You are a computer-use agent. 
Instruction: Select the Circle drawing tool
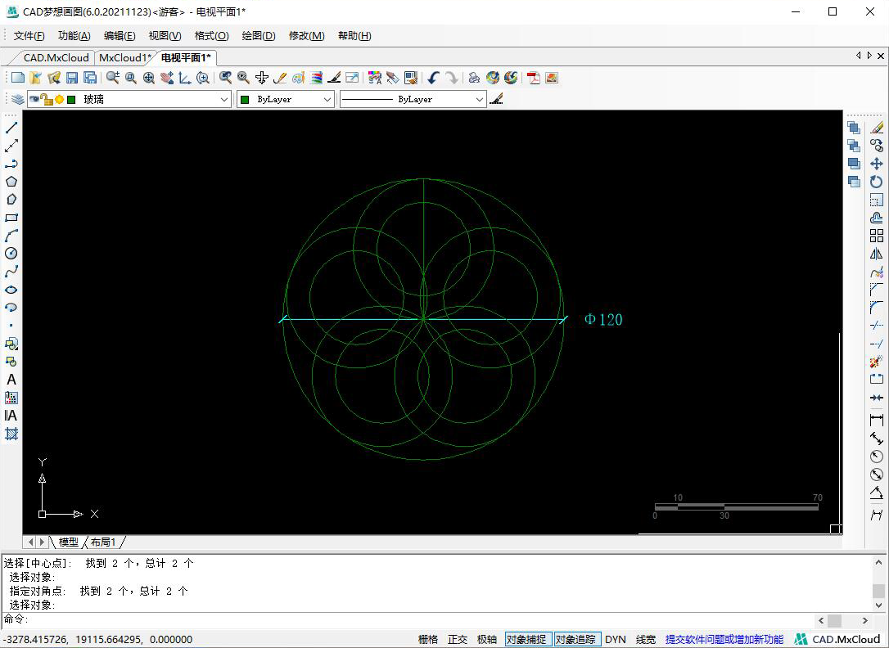pos(11,254)
